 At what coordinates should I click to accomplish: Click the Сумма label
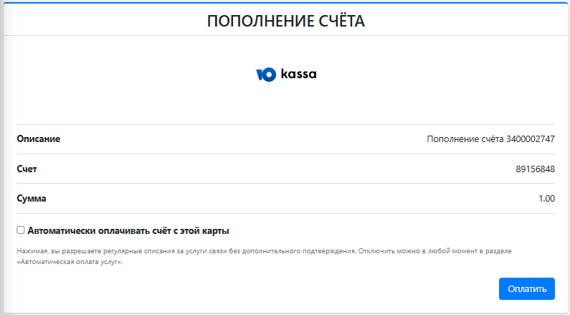pos(32,199)
